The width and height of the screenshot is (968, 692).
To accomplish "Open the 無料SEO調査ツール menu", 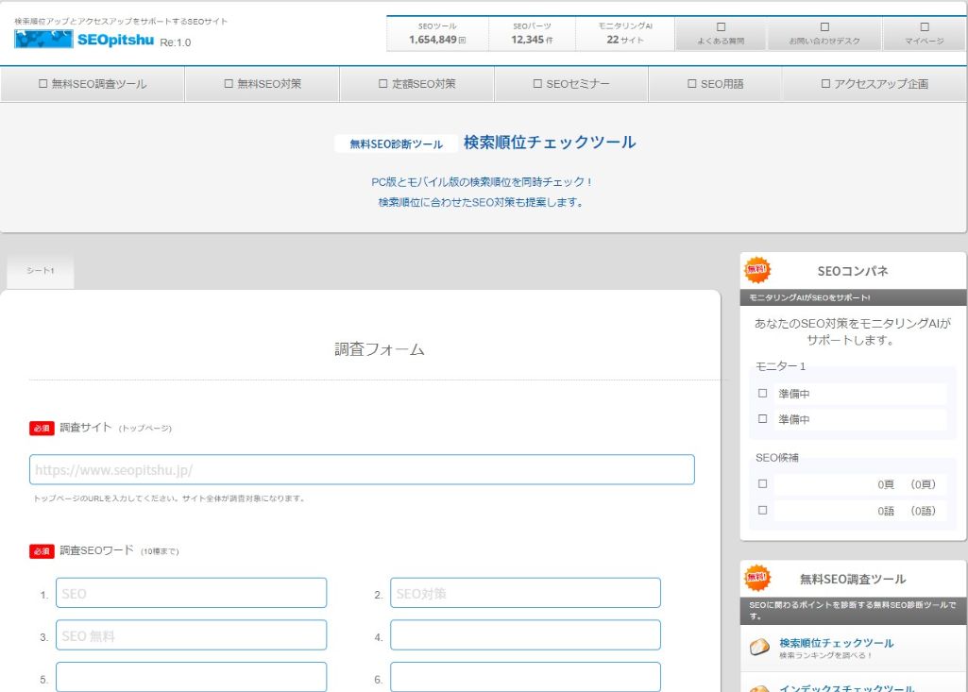I will pyautogui.click(x=93, y=84).
